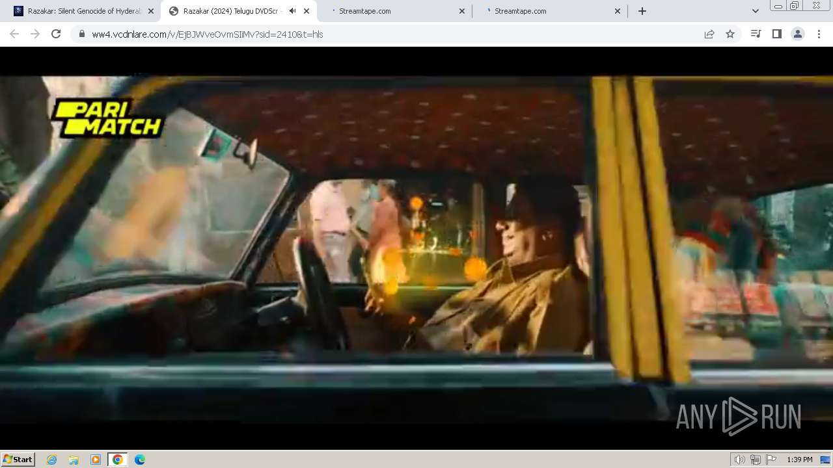Open Action Center flag icon
833x468 pixels.
point(771,460)
